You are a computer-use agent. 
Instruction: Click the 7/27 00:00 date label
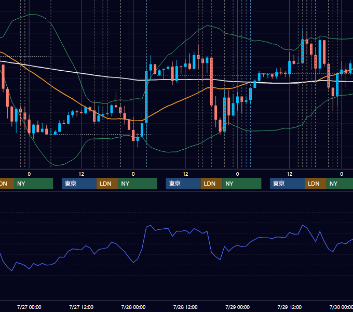pos(29,307)
